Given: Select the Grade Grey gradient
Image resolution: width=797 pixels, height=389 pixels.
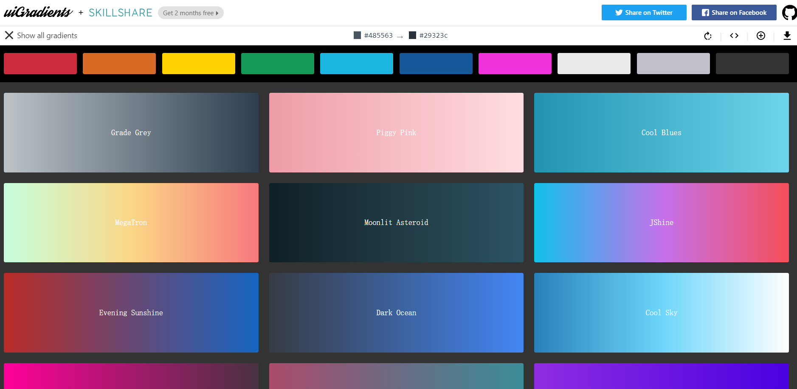Looking at the screenshot, I should (131, 133).
